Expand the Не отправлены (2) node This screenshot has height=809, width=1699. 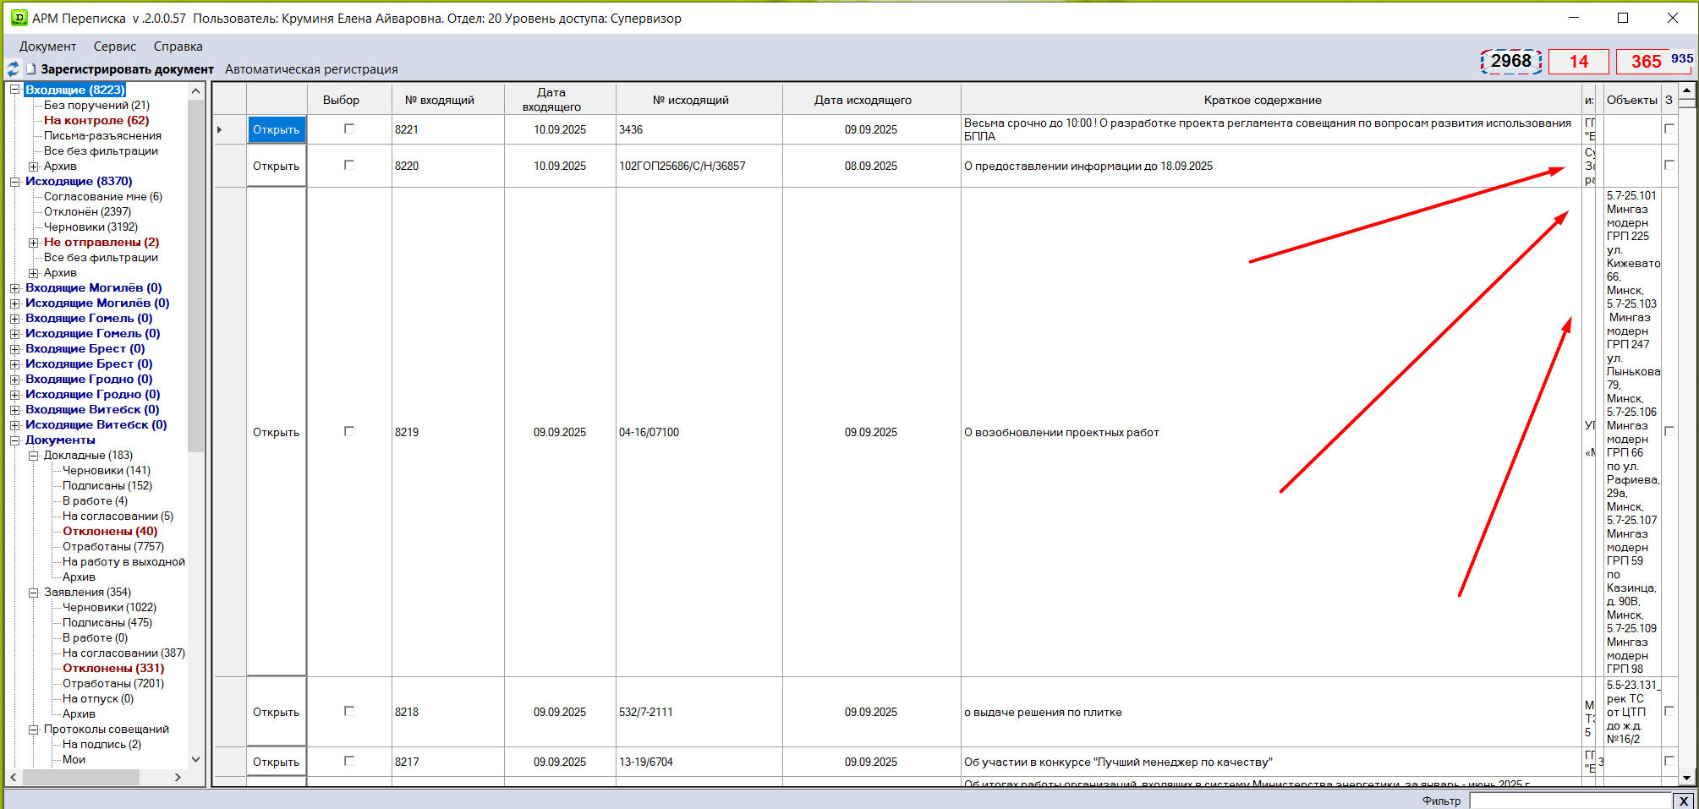[x=33, y=243]
